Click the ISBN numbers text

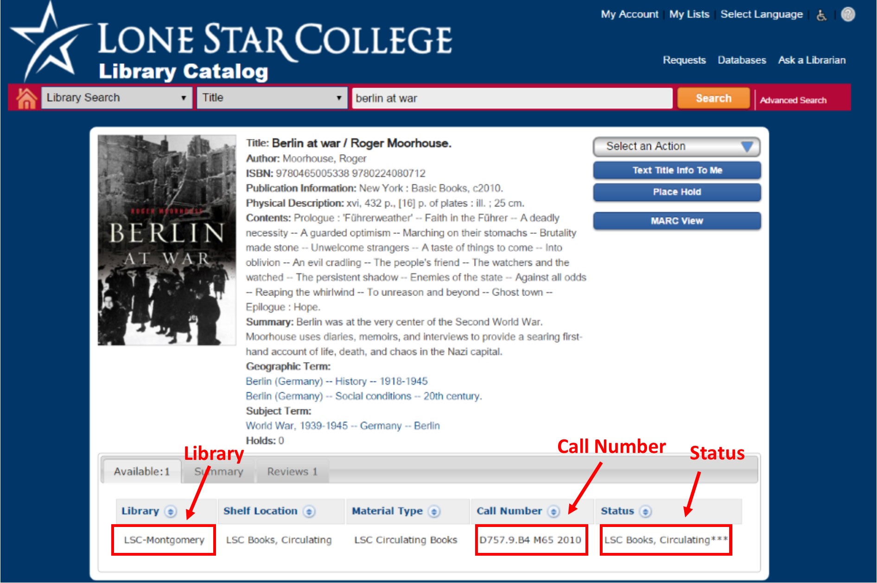350,174
